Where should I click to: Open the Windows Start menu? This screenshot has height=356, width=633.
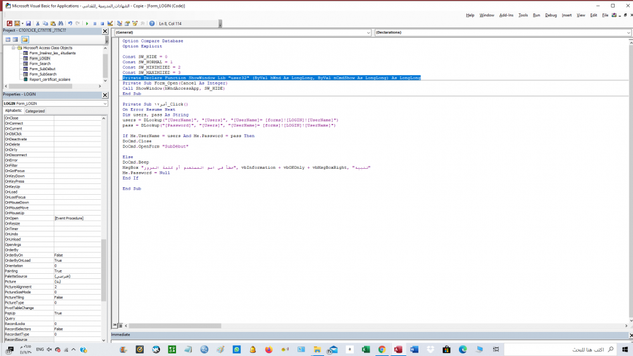click(x=625, y=350)
